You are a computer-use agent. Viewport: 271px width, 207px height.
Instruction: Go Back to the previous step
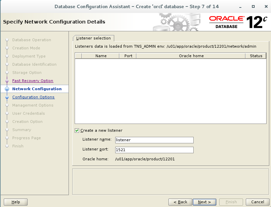[180, 202]
